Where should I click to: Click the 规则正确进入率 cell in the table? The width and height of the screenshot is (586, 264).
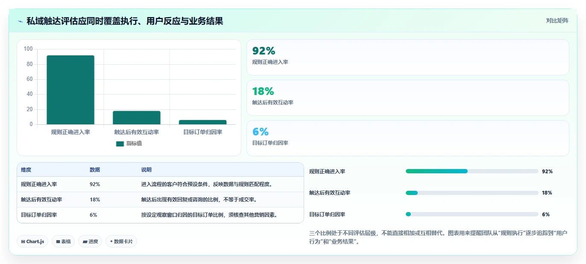39,184
